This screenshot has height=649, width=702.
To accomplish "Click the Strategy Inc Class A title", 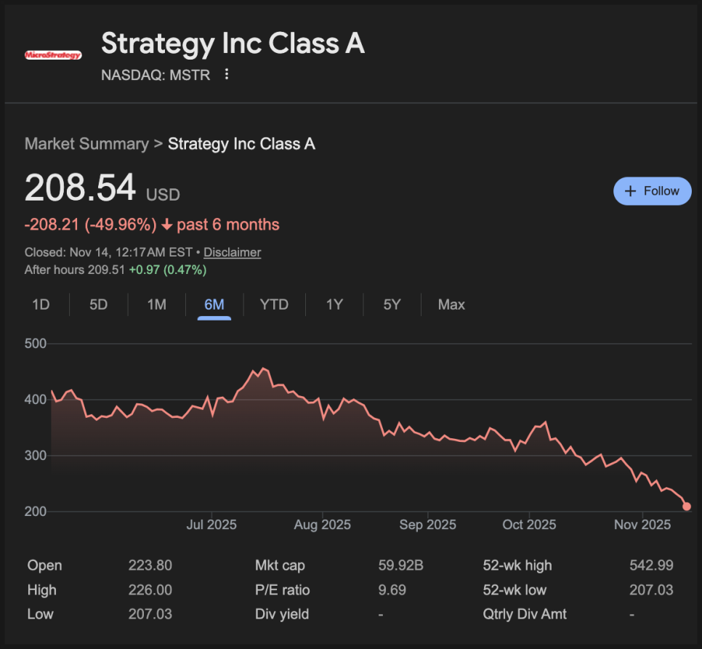I will pyautogui.click(x=233, y=44).
